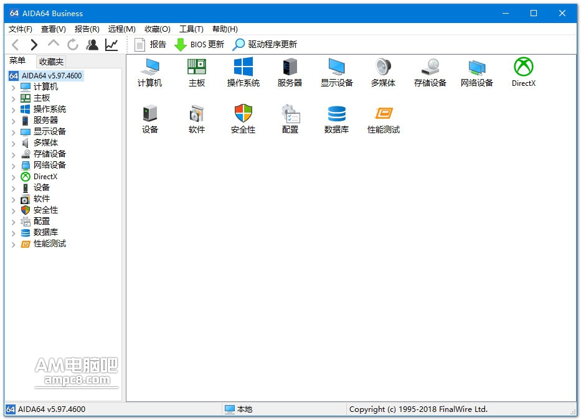Expand the DirectX tree node

13,177
